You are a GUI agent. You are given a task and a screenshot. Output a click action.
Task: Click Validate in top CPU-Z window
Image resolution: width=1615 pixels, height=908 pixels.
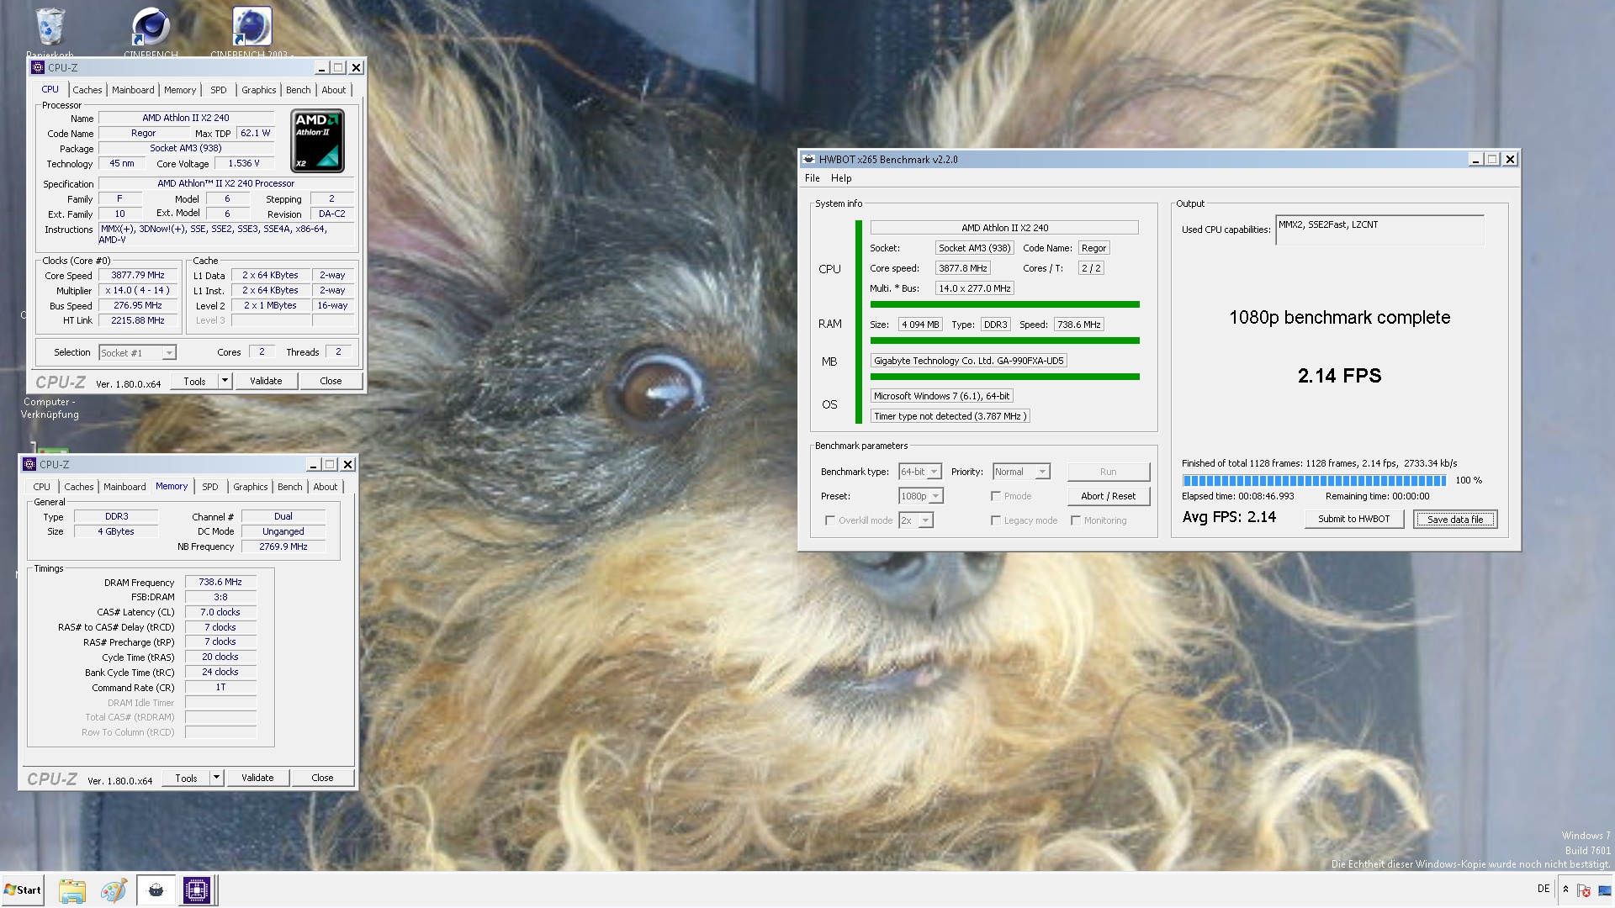click(x=266, y=381)
